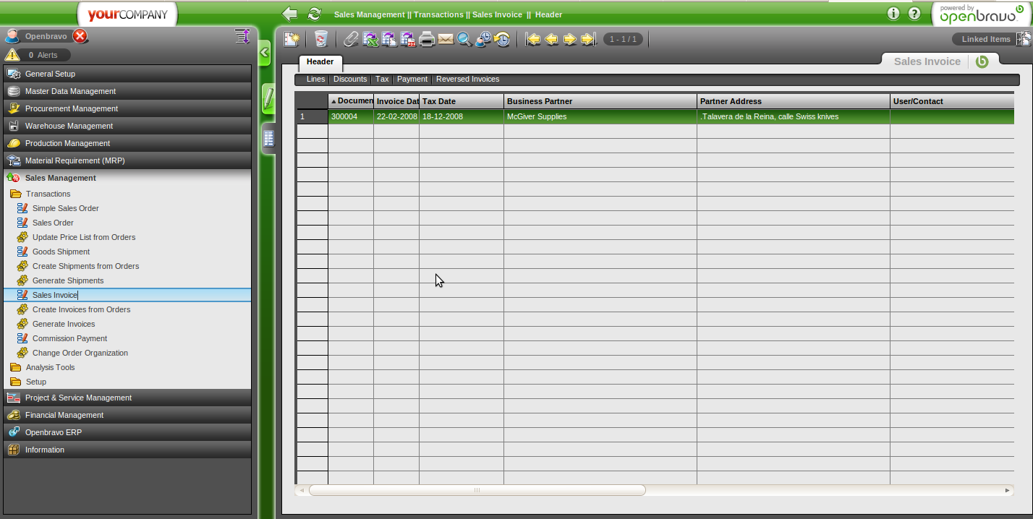
Task: Open Reversed Invoices subtab
Action: [467, 80]
